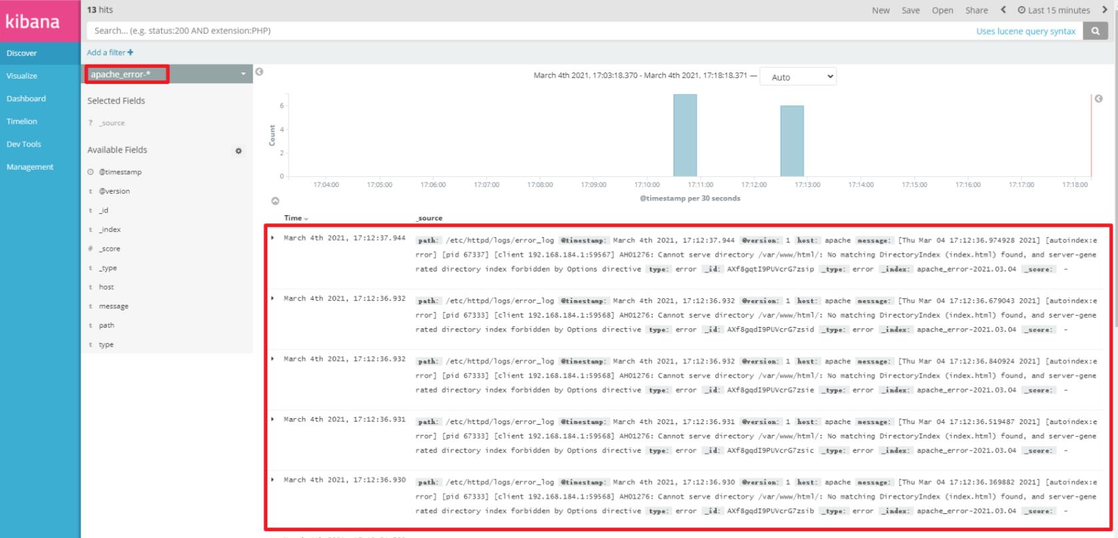
Task: Select type available field
Action: pyautogui.click(x=106, y=345)
